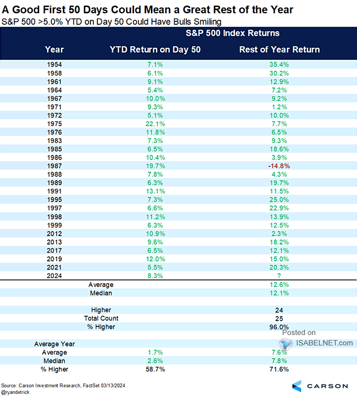The height and width of the screenshot is (403, 357).
Task: Click the Higher count value 24
Action: click(279, 310)
